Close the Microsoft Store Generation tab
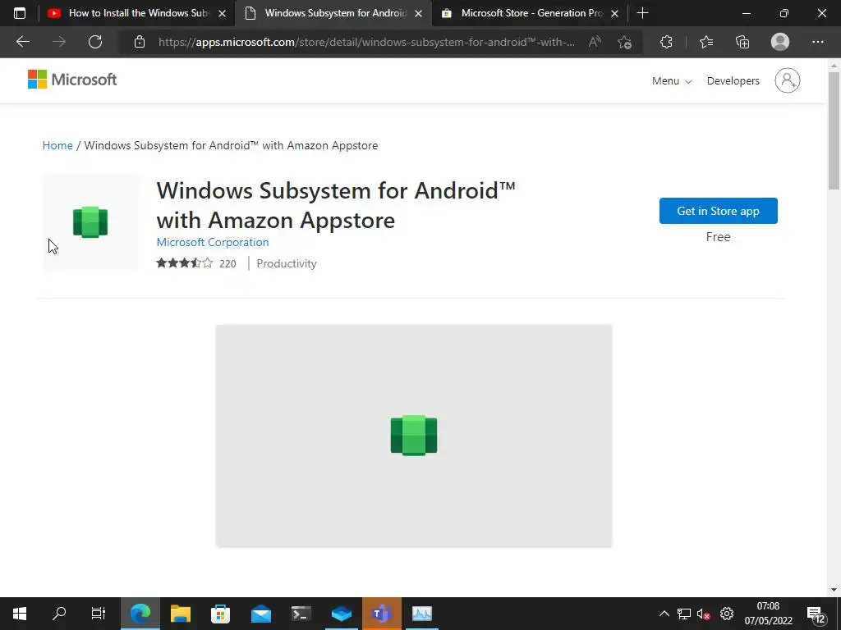The width and height of the screenshot is (841, 630). coord(614,13)
